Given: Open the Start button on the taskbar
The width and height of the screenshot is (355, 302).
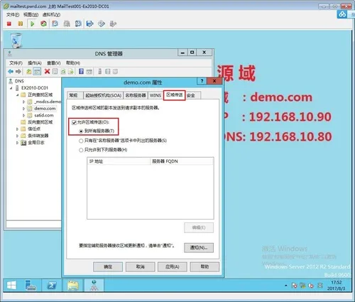Looking at the screenshot, I should point(11,286).
